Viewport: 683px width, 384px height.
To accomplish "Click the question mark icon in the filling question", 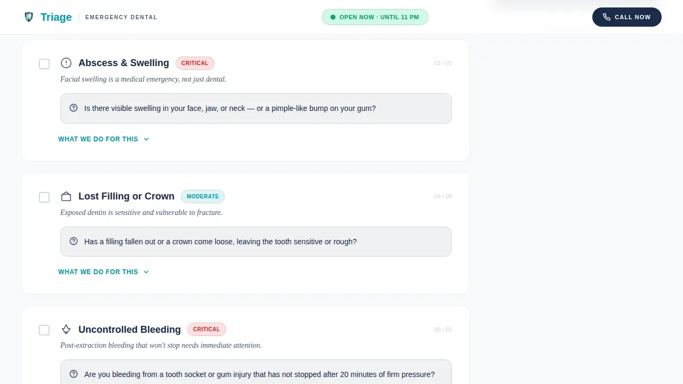I will click(74, 241).
